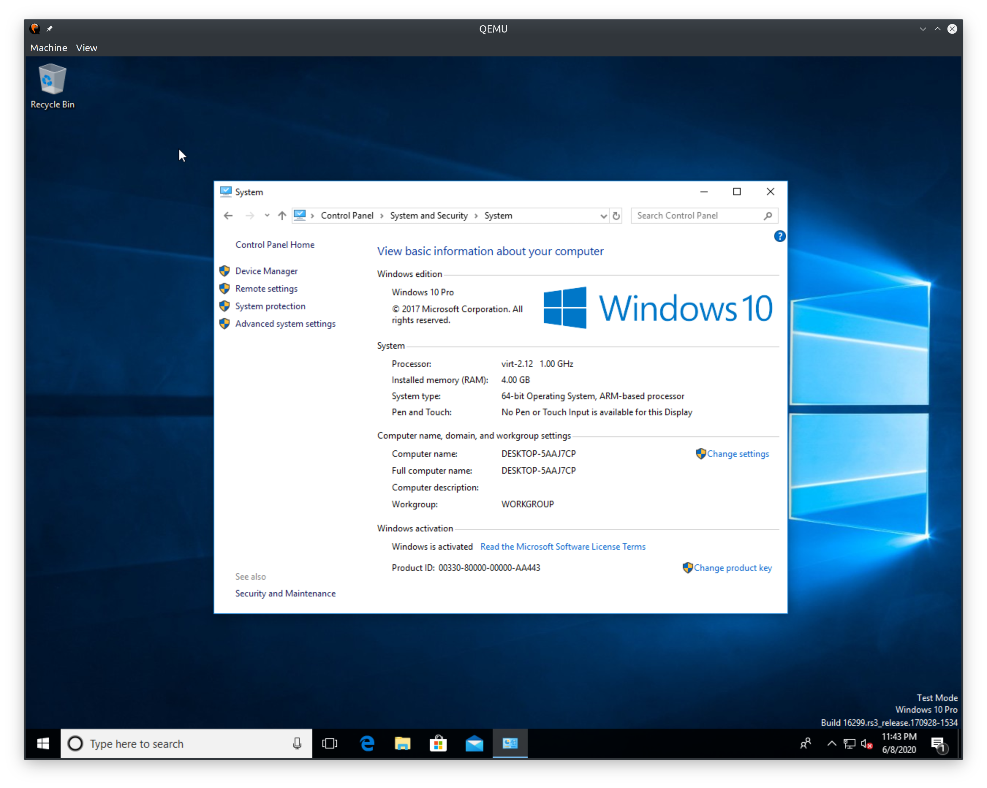Viewport: 987px width, 788px height.
Task: Go up one level with Up arrow
Action: click(282, 216)
